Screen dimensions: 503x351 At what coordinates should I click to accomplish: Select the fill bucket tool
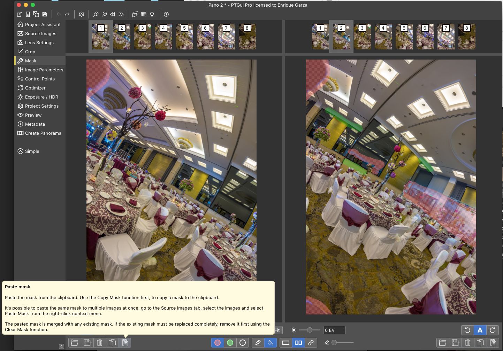270,343
